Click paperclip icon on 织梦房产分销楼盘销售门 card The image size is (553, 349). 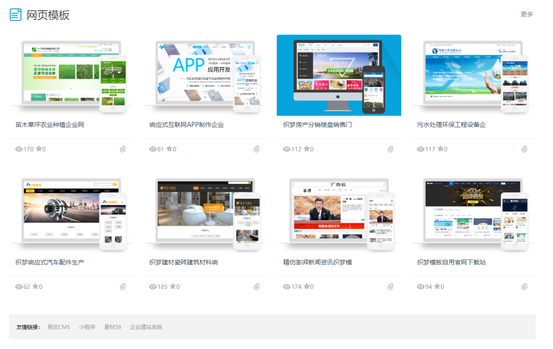pyautogui.click(x=391, y=149)
